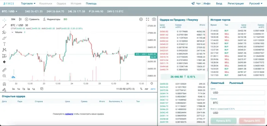Select the brush drawing tool

click(x=4, y=38)
